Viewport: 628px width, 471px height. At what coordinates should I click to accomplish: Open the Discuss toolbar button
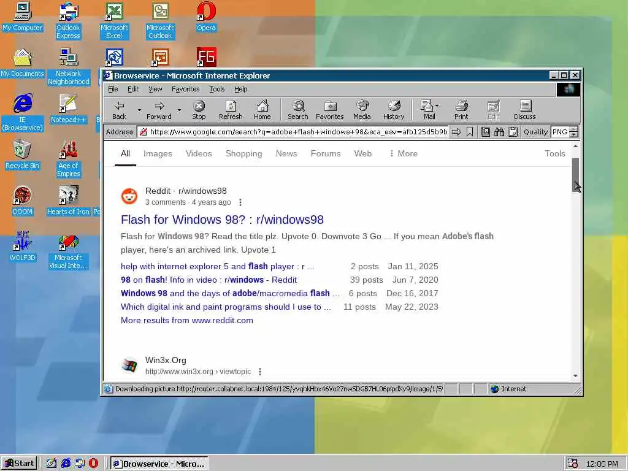tap(525, 110)
